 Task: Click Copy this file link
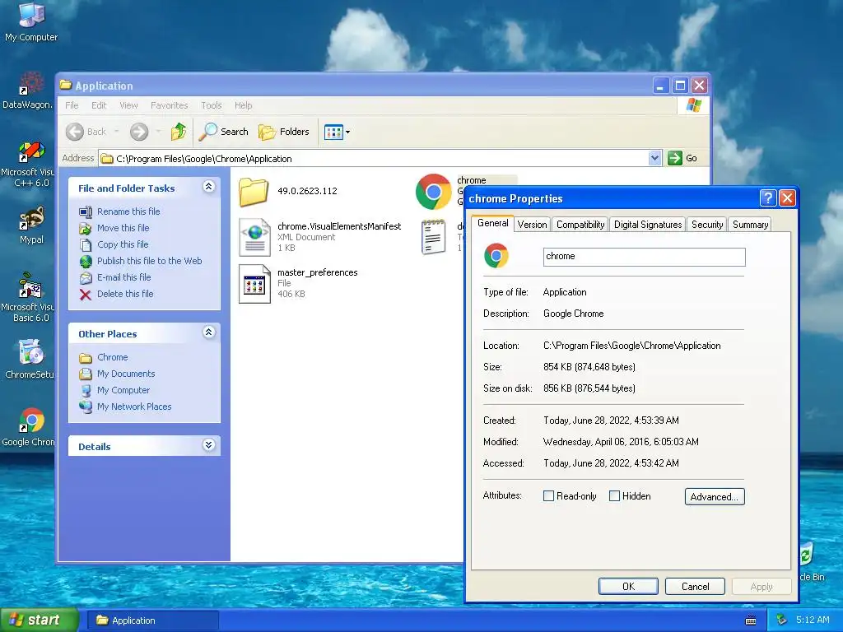coord(123,244)
